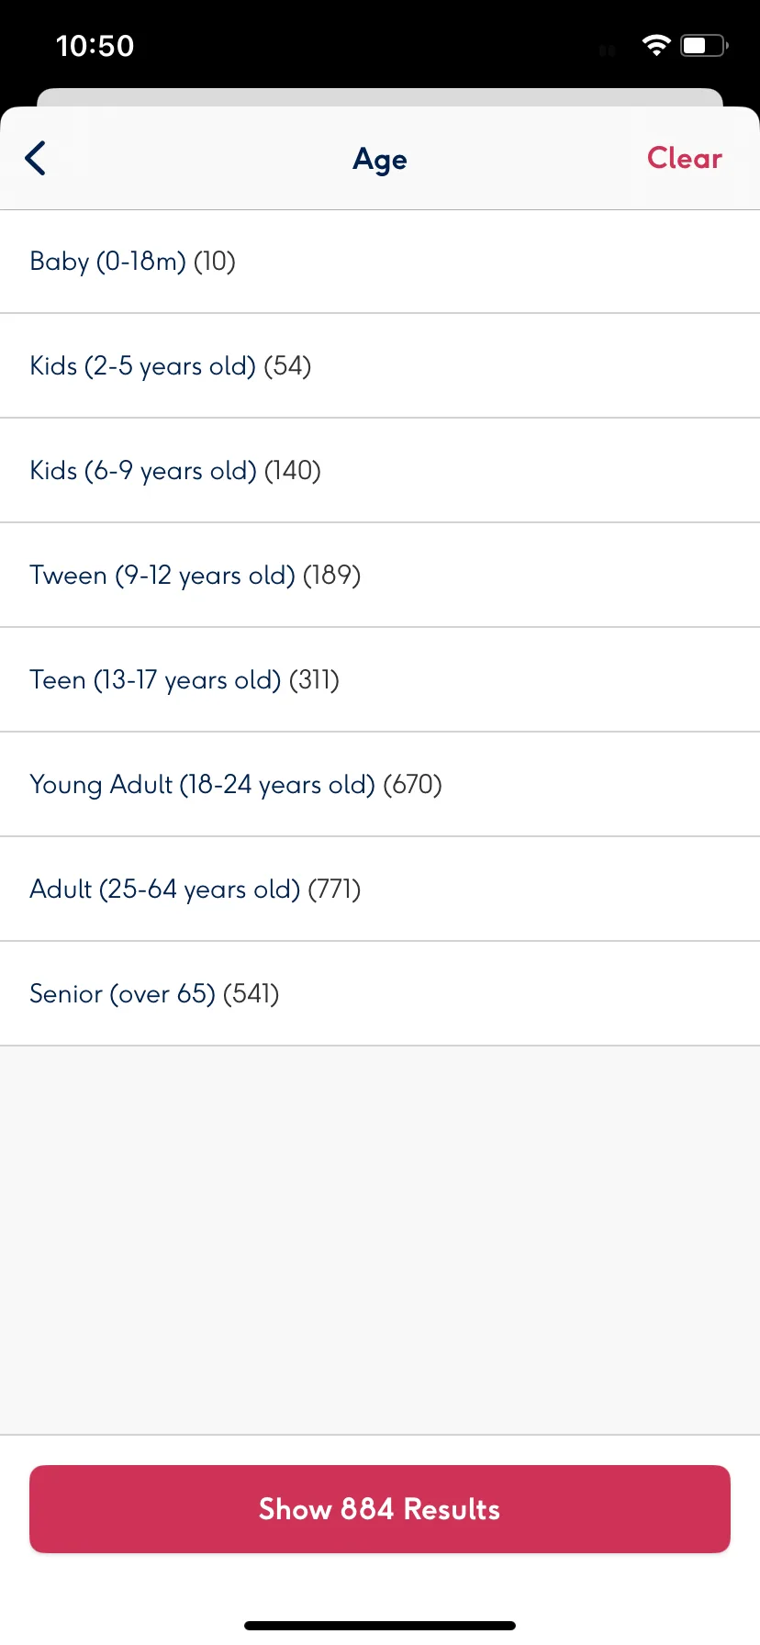Image resolution: width=760 pixels, height=1645 pixels.
Task: Tap Show 884 Results button
Action: pyautogui.click(x=380, y=1509)
